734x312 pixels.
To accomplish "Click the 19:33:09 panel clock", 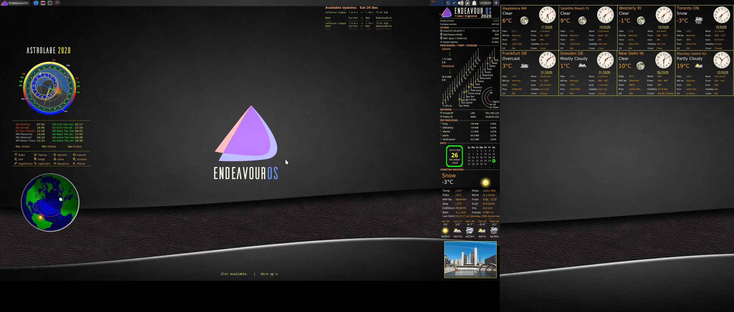I will click(x=485, y=3).
